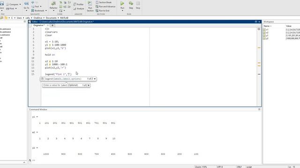Click the Print button
The width and height of the screenshot is (300, 168).
point(10,8)
